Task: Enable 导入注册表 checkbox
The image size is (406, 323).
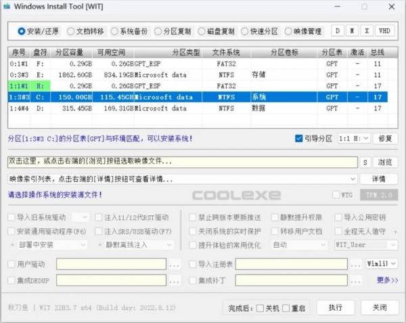Action: (x=192, y=264)
